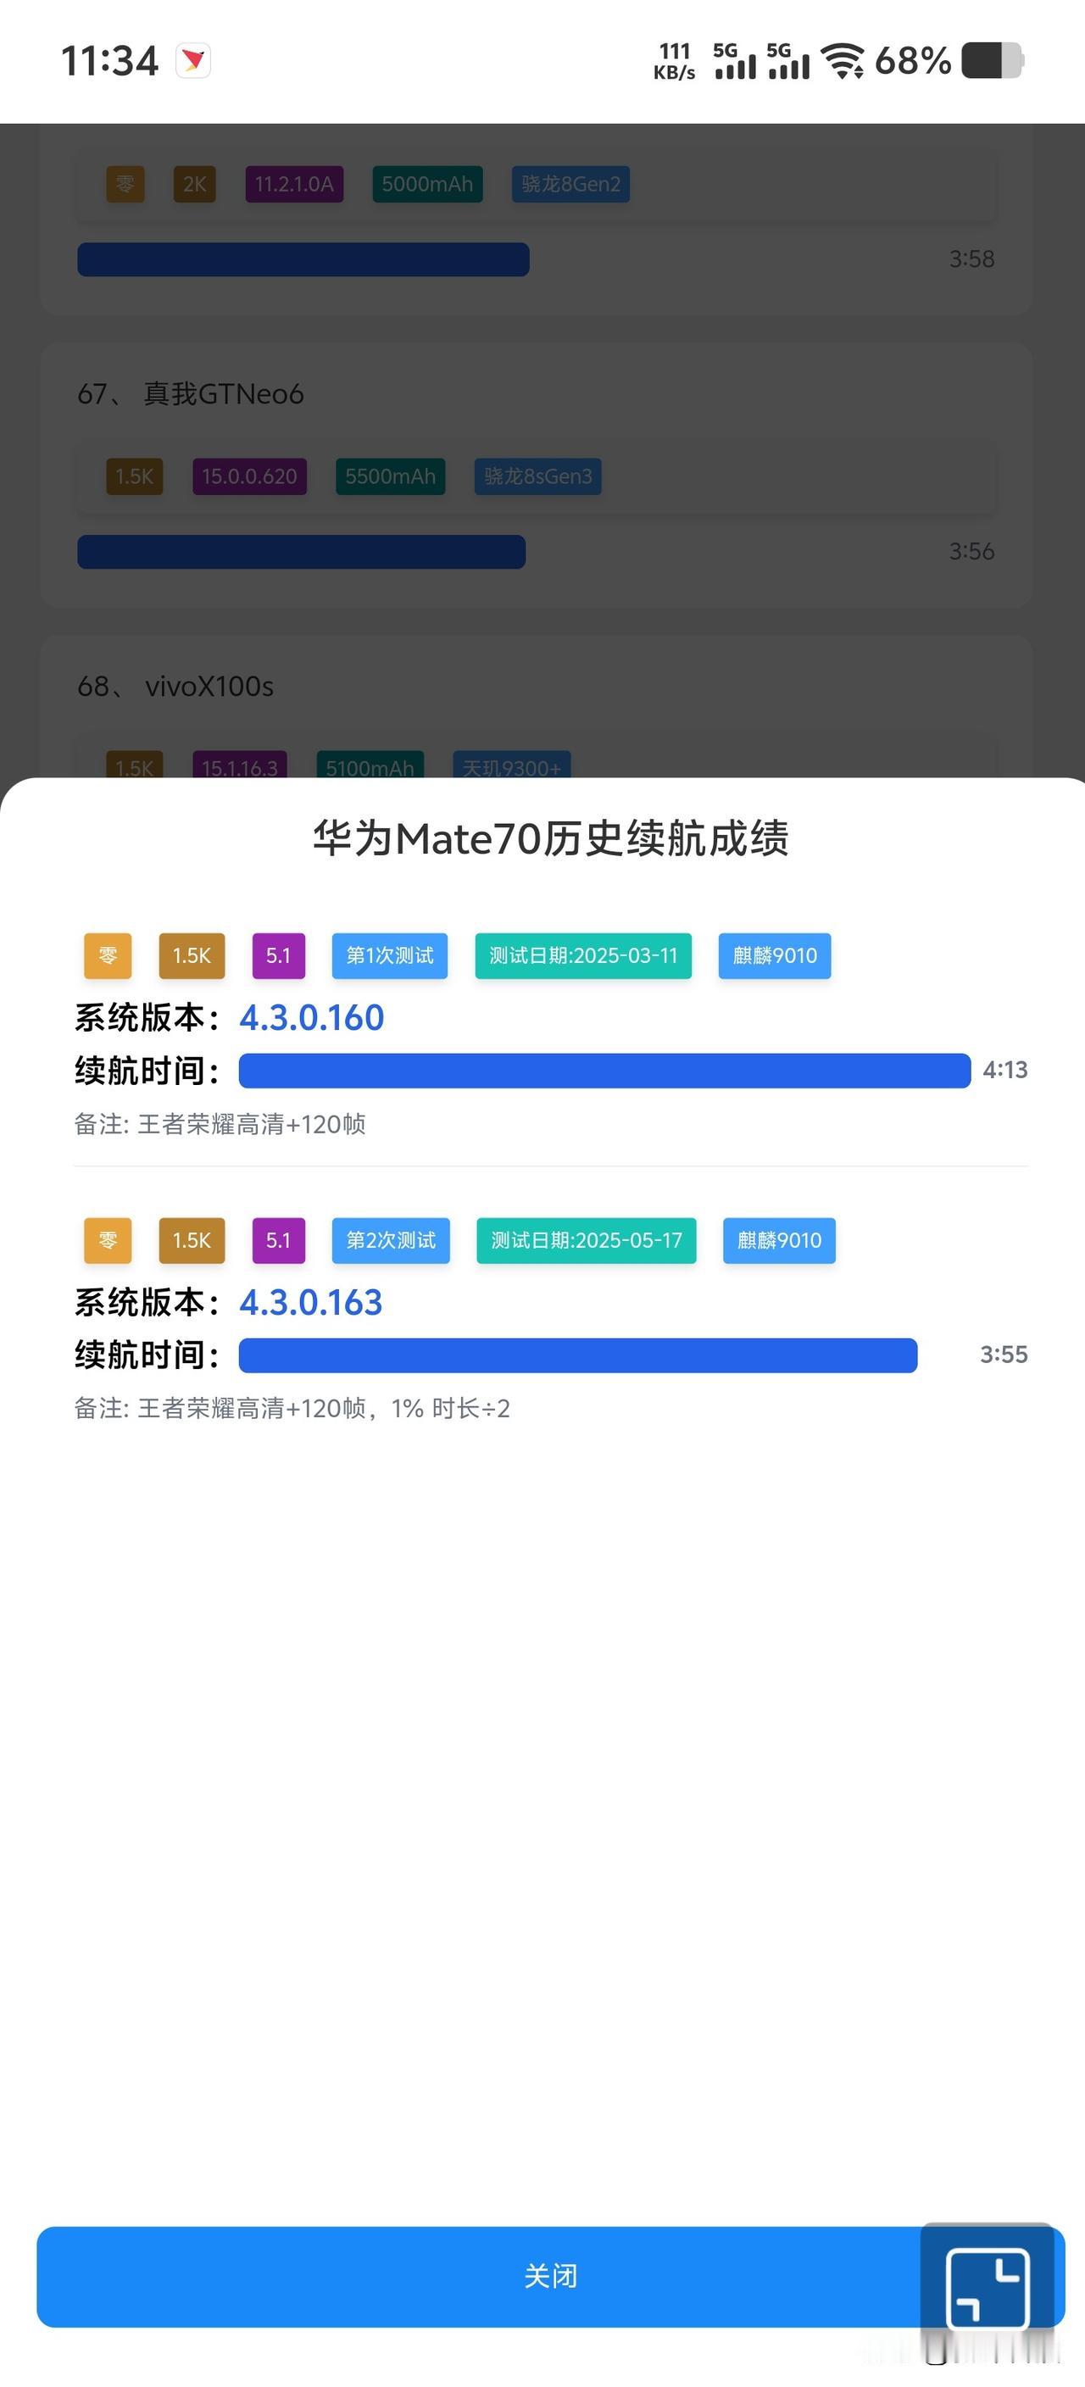Tap the 5000mAh tag in background list
The image size is (1085, 2387).
(427, 183)
